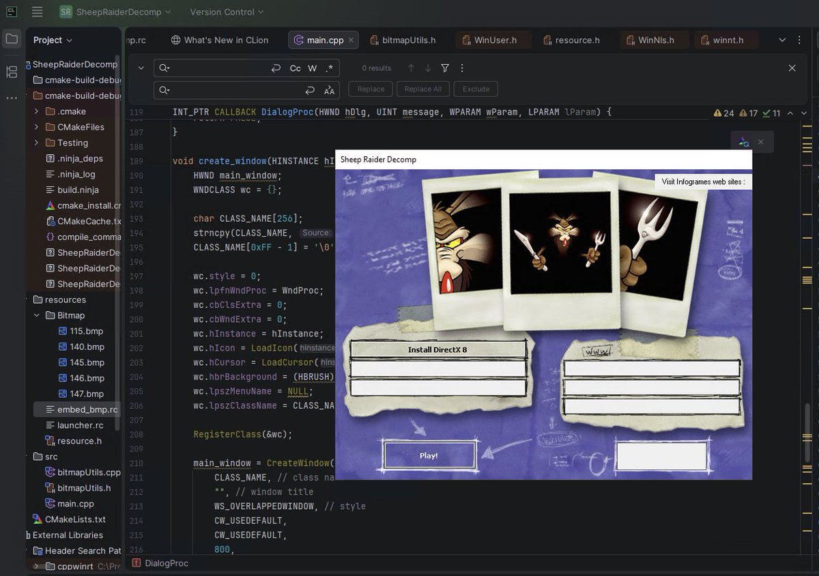Image resolution: width=819 pixels, height=576 pixels.
Task: Click Install DirectX 8 button
Action: click(x=437, y=349)
